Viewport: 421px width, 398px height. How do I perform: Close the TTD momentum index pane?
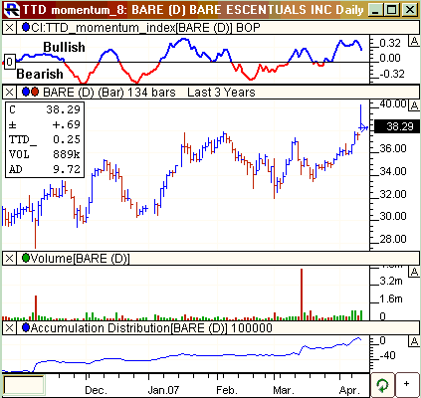(9, 28)
